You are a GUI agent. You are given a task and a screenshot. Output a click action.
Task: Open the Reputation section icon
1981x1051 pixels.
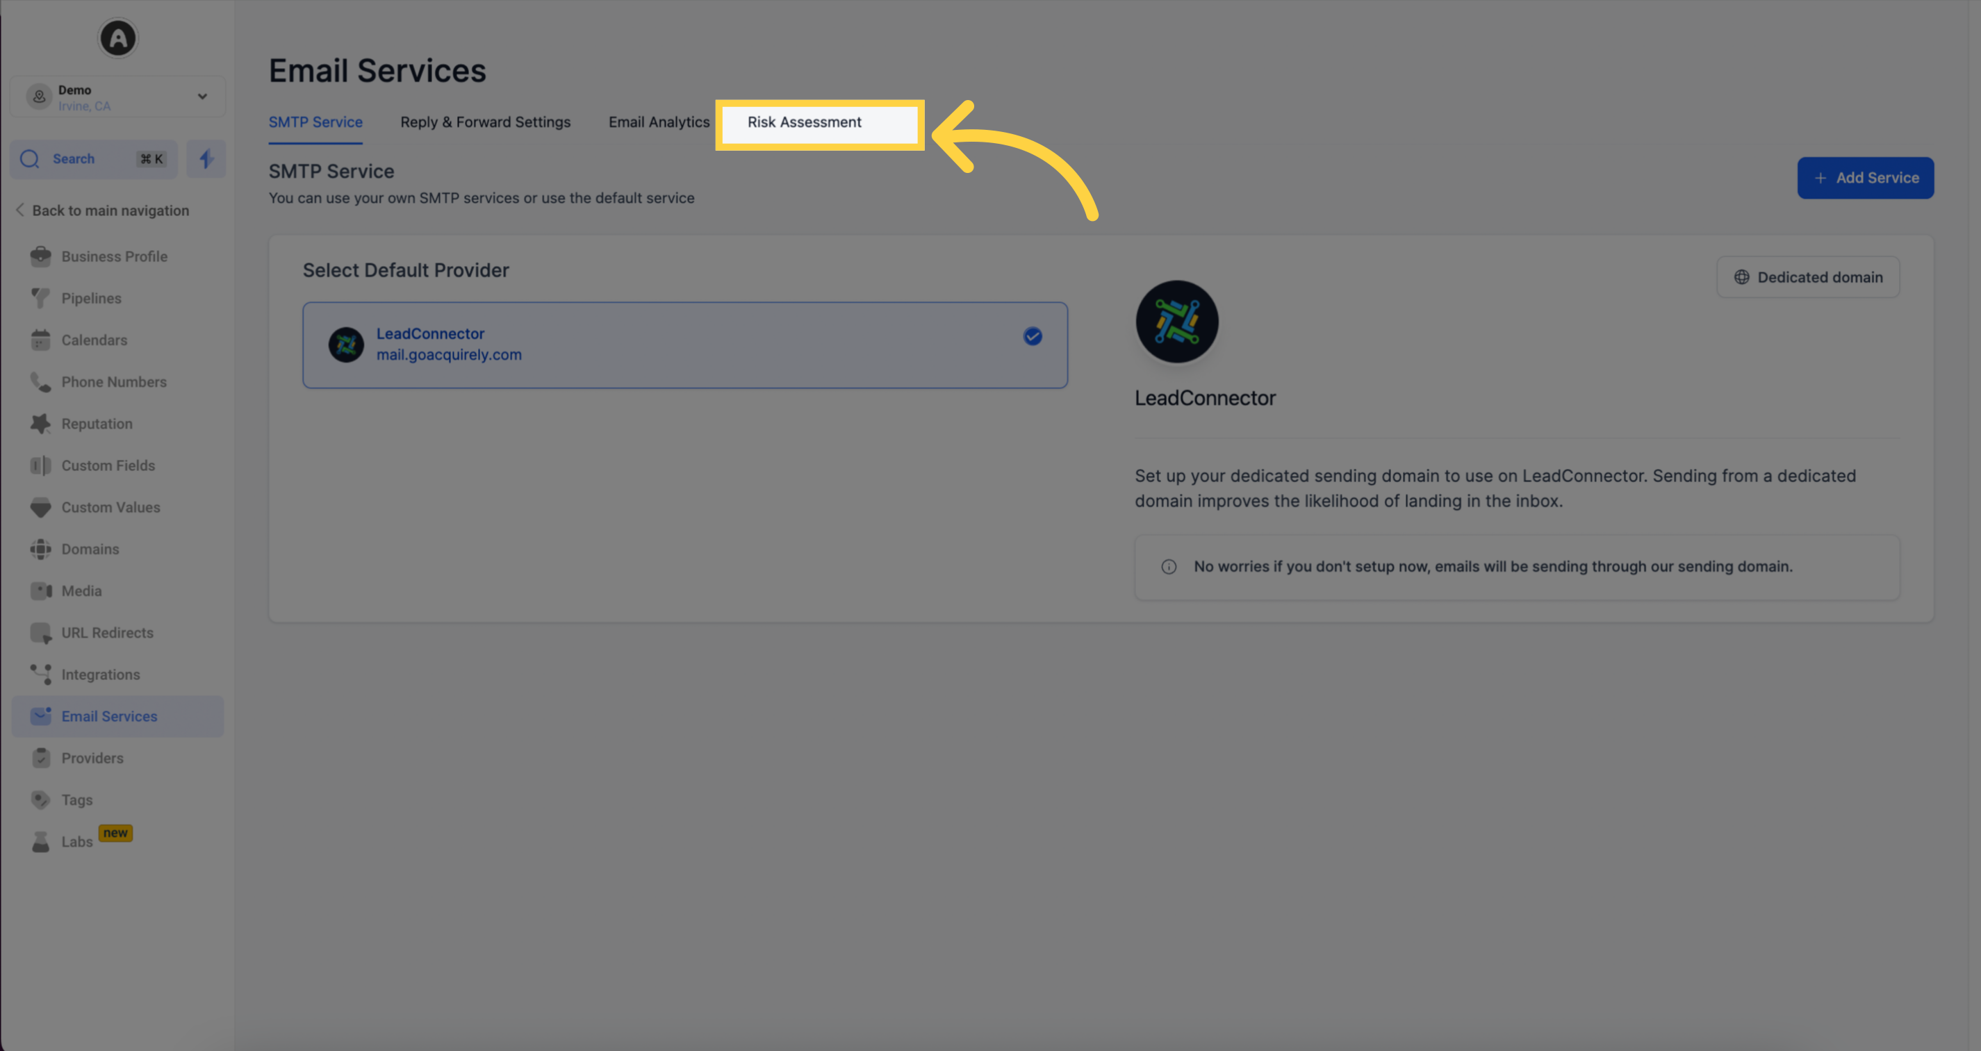(x=40, y=423)
